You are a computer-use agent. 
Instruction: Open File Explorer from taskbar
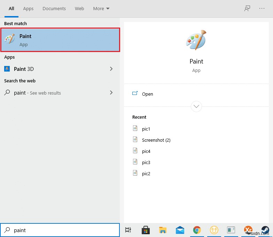163,230
